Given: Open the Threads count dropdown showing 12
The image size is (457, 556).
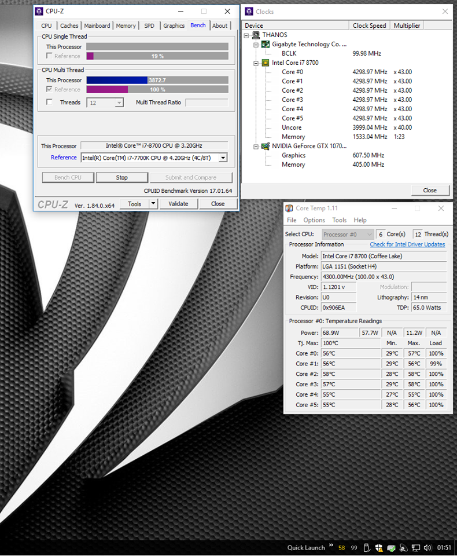Looking at the screenshot, I should pos(105,103).
